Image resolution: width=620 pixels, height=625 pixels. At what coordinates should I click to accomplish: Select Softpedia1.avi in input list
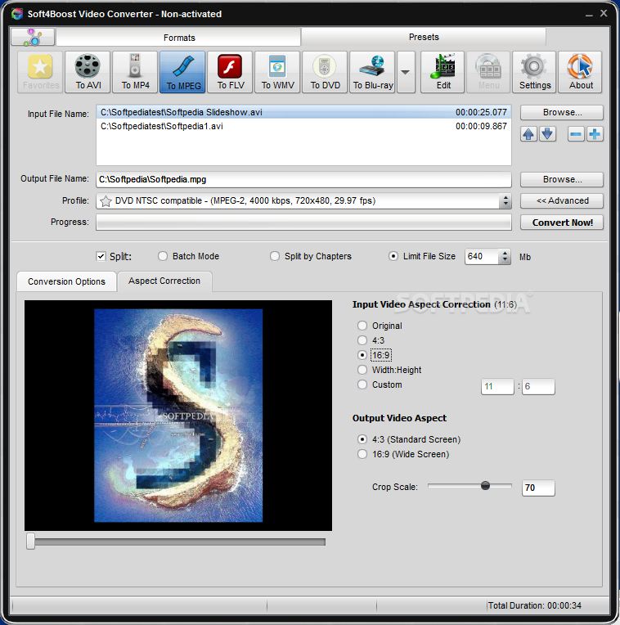[x=303, y=126]
